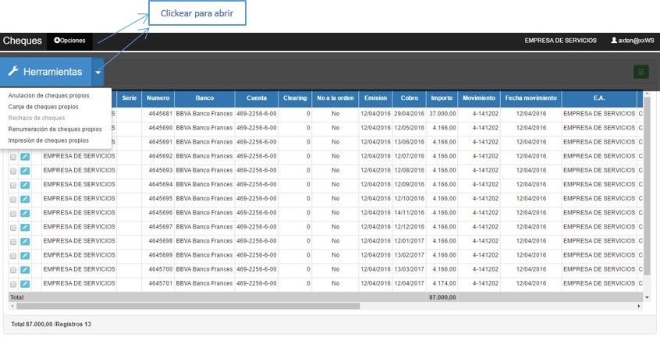Click the green export icon at top right
The width and height of the screenshot is (660, 337).
(x=640, y=72)
